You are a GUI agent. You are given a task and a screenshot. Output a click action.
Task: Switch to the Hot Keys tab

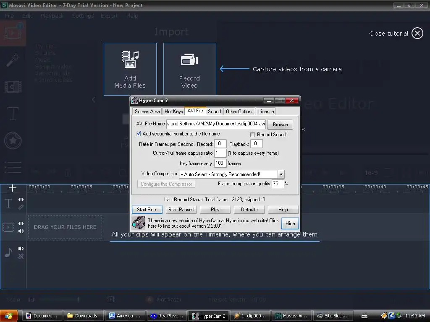(x=173, y=112)
